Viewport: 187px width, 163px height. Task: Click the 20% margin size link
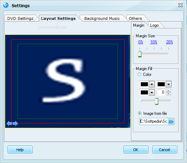pyautogui.click(x=169, y=42)
